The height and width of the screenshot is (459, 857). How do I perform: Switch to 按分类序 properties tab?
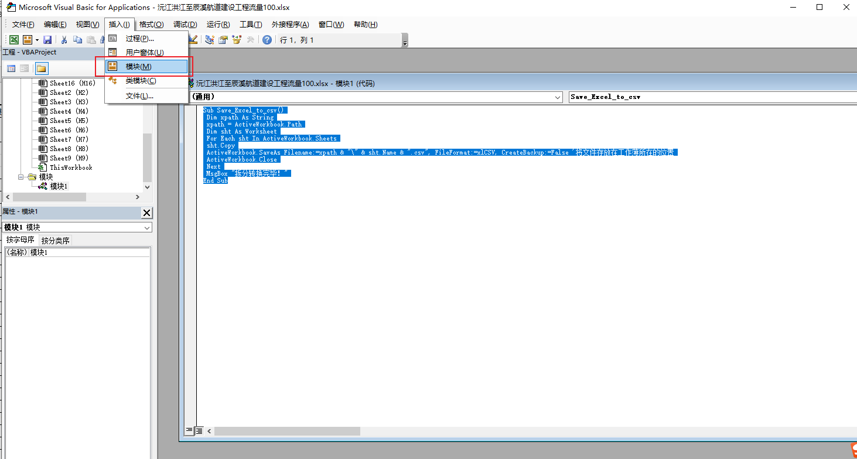point(56,240)
